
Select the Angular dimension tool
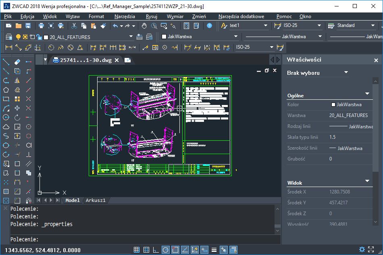(x=80, y=47)
